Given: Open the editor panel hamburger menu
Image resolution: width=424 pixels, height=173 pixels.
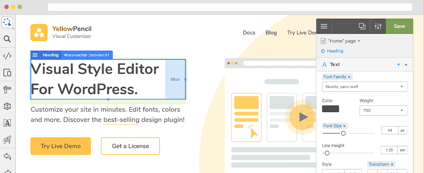Looking at the screenshot, I should (x=324, y=26).
